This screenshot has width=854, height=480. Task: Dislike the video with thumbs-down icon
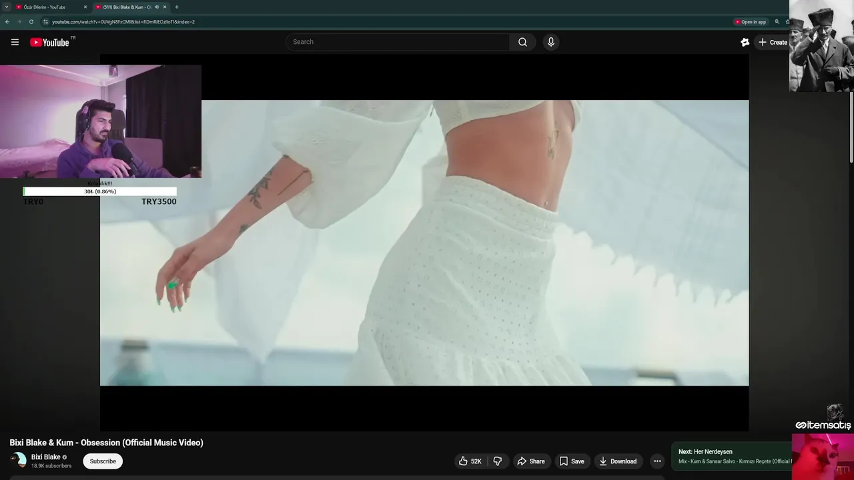pyautogui.click(x=498, y=461)
